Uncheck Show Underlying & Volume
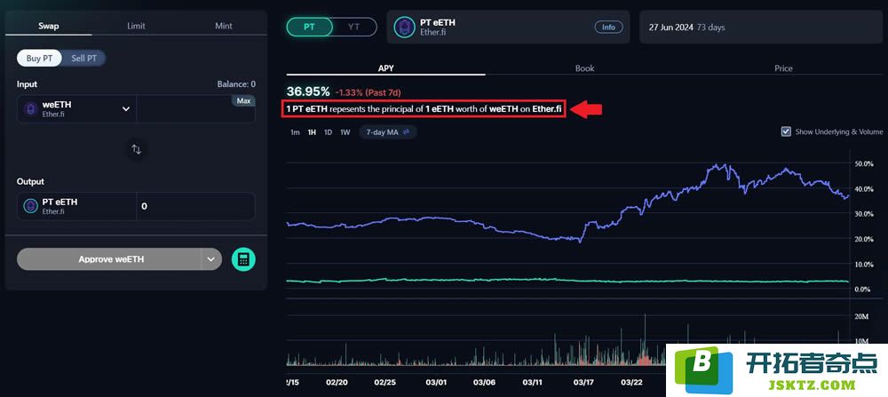Viewport: 888px width, 397px height. pyautogui.click(x=786, y=131)
